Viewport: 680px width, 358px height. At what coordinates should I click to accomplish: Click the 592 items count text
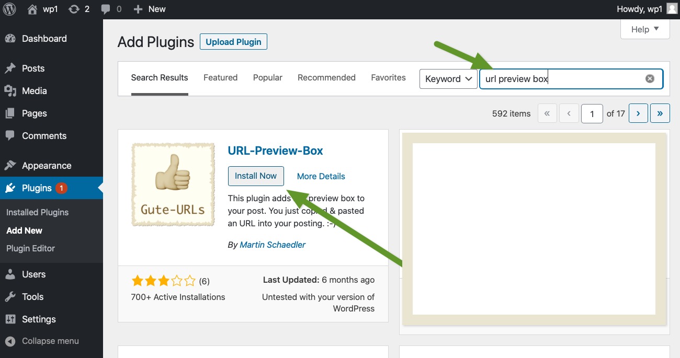click(x=511, y=113)
